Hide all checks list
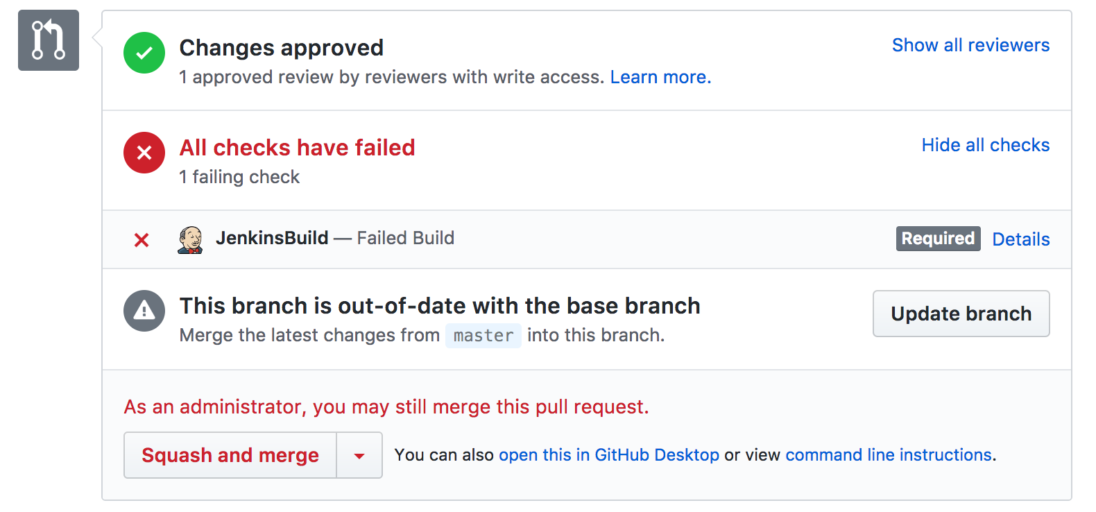This screenshot has width=1096, height=512. tap(986, 145)
